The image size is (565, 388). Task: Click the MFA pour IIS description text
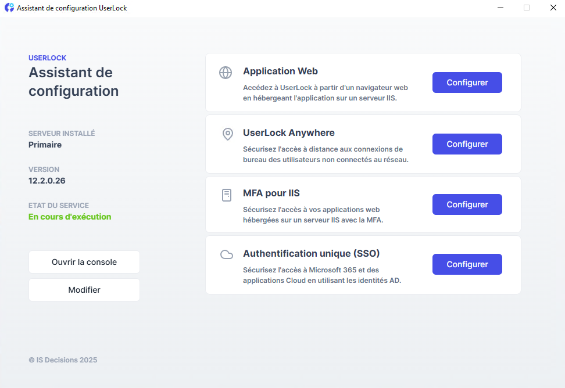coord(313,215)
